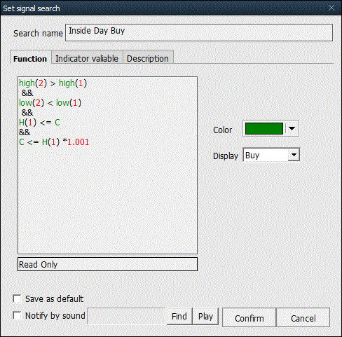Click the line 'high(2) > high(1)'
342x337 pixels.
[x=53, y=83]
